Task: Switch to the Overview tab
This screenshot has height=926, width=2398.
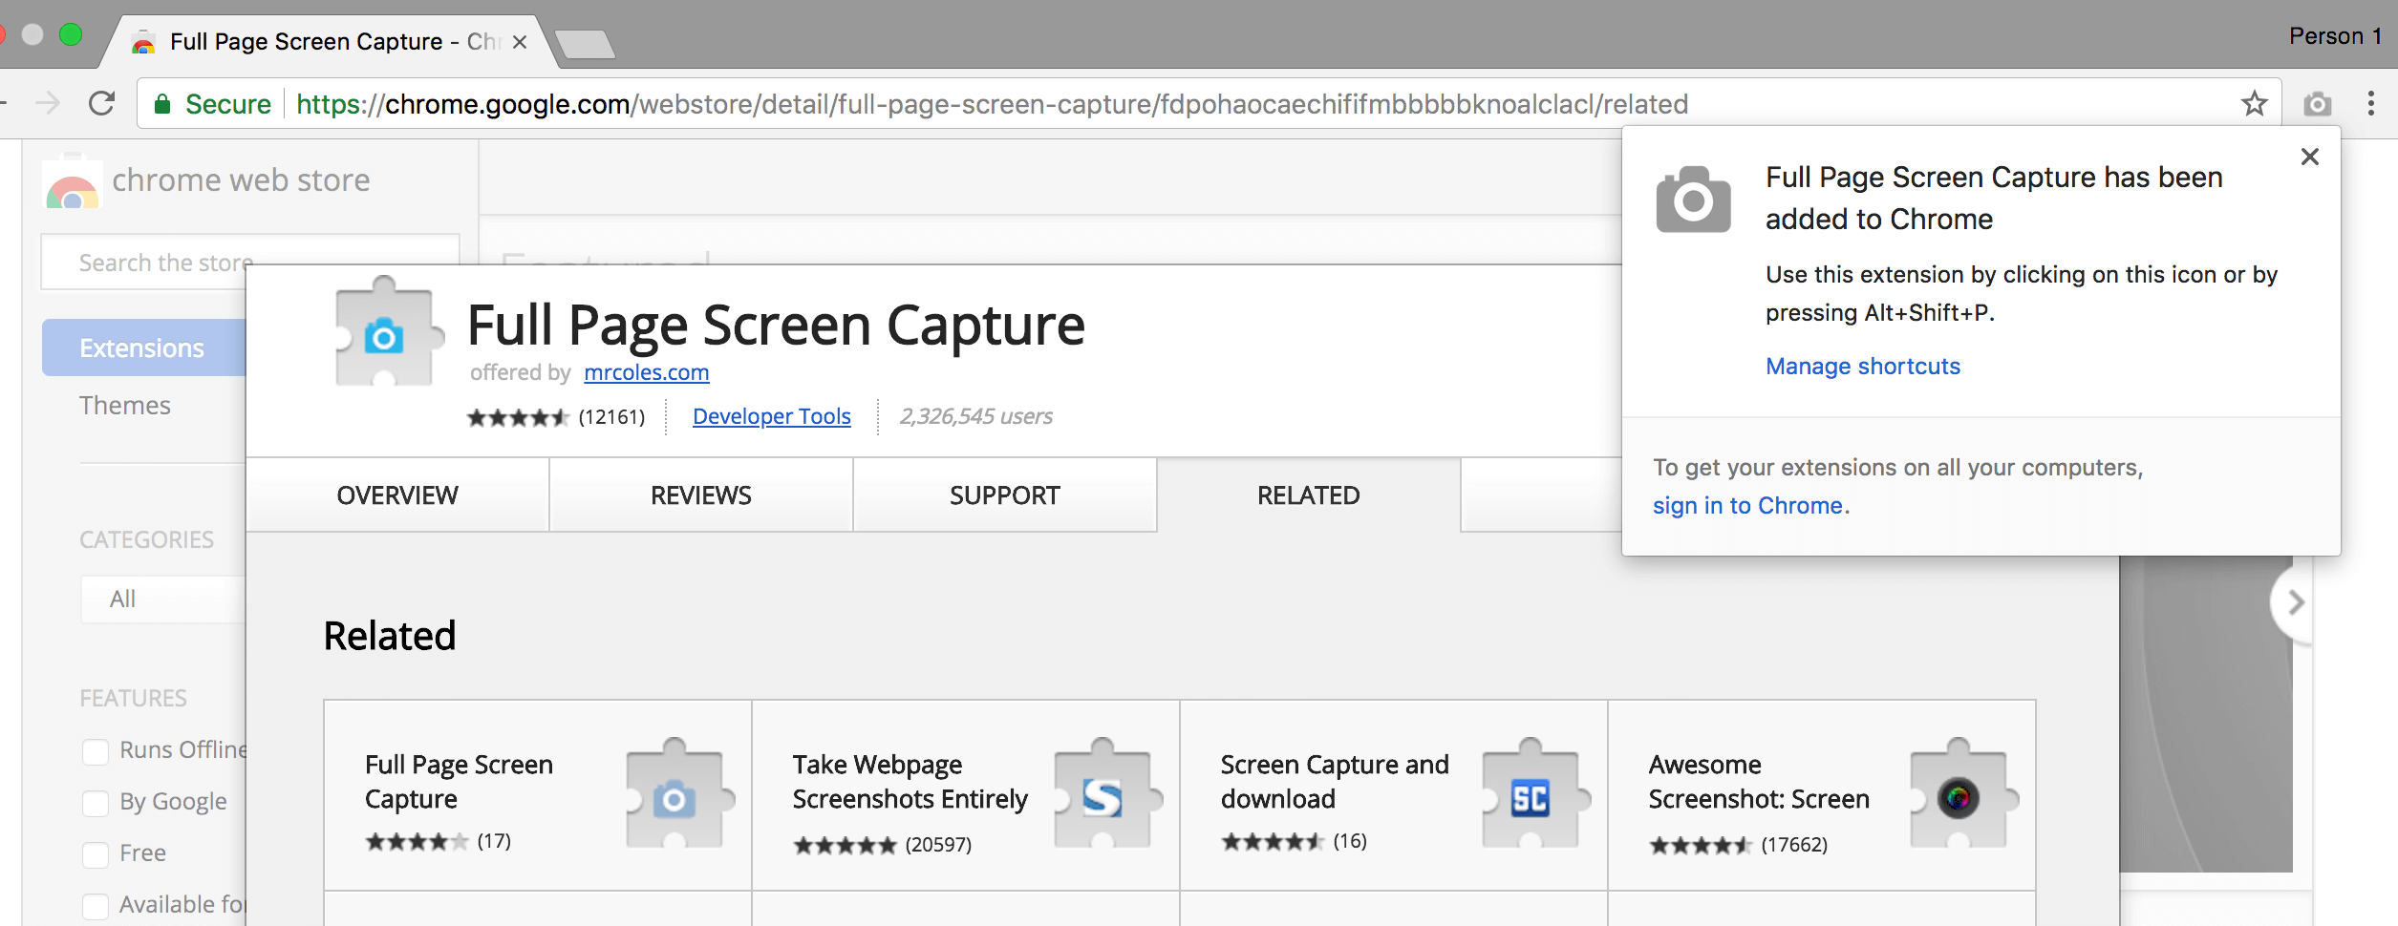Action: [x=397, y=495]
